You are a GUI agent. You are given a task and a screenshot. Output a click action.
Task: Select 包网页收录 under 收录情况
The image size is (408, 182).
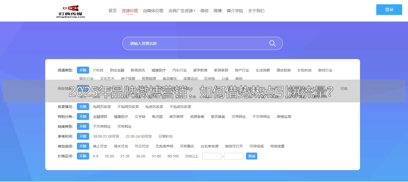[102, 107]
